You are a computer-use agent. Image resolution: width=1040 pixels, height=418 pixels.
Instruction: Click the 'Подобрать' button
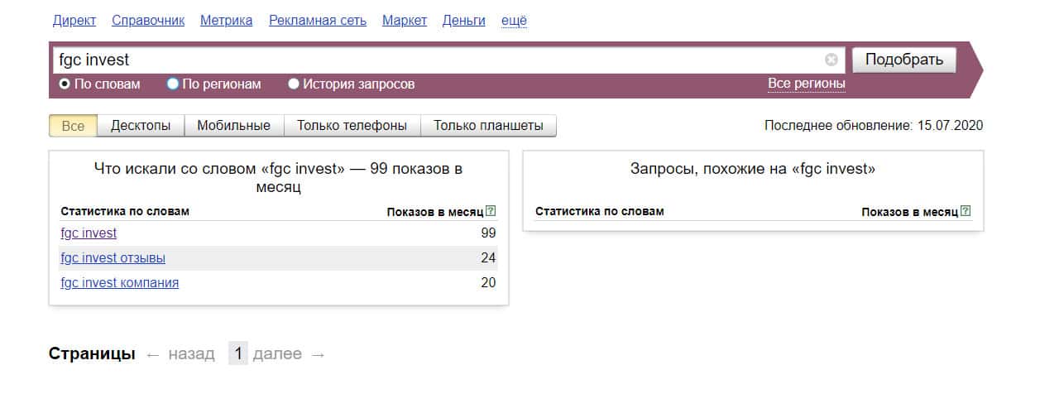[x=903, y=60]
